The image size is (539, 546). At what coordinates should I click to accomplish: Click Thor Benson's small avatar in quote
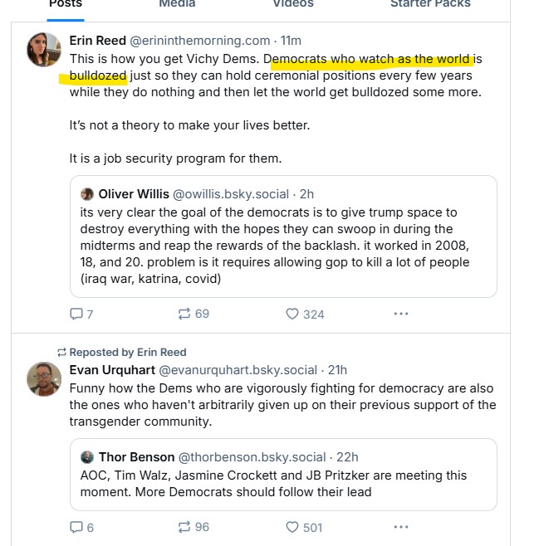[87, 457]
